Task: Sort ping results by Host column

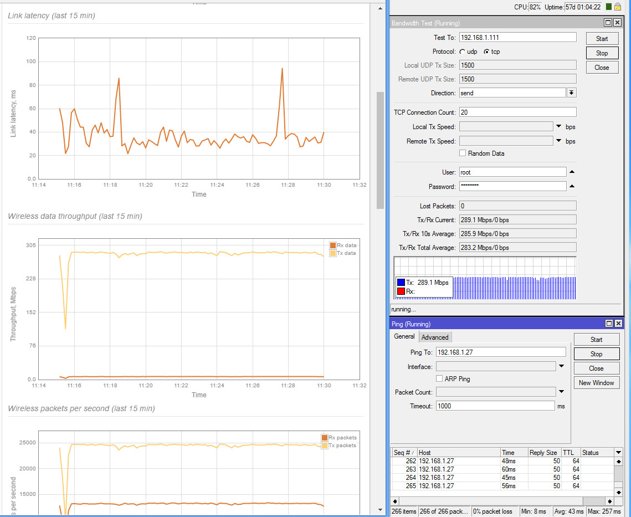Action: pos(459,453)
